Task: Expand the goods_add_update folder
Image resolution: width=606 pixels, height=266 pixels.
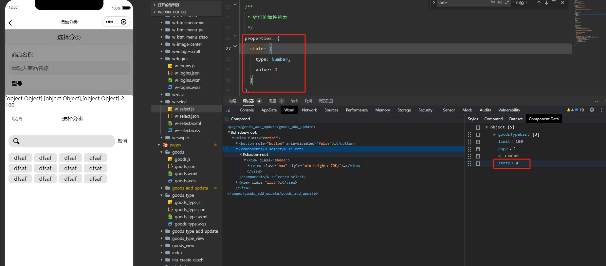Action: (161, 188)
